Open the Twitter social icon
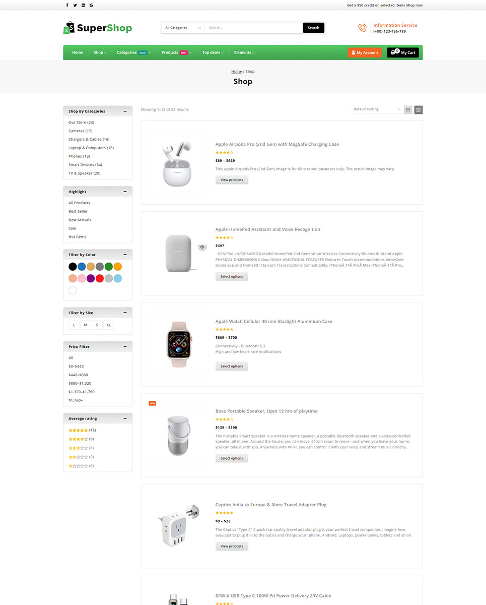Image resolution: width=486 pixels, height=605 pixels. coord(75,5)
